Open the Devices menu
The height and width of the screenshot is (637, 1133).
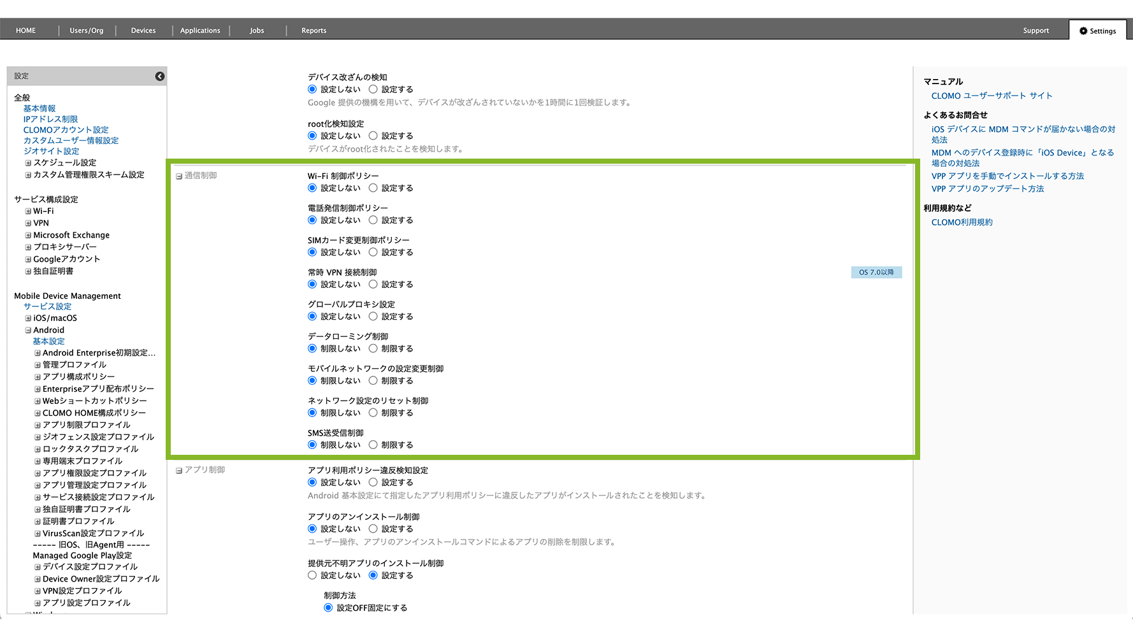[x=143, y=31]
